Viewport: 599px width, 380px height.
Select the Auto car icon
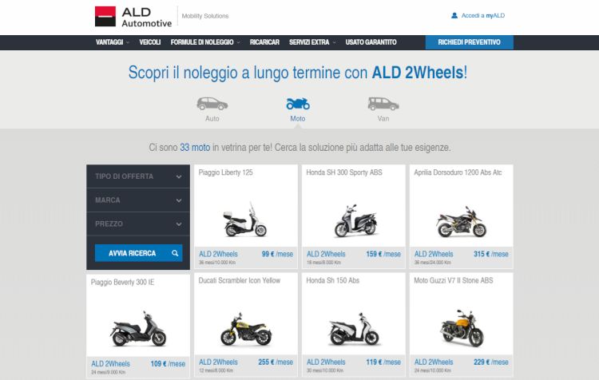212,104
